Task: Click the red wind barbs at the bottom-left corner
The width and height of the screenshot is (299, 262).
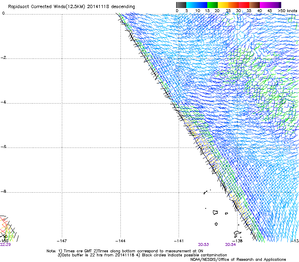Action: (x=4, y=225)
